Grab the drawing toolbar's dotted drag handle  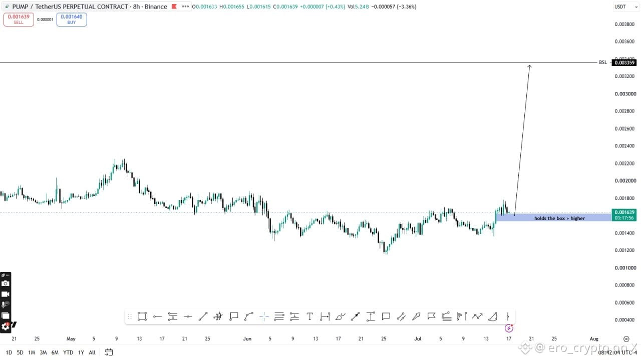(x=130, y=316)
